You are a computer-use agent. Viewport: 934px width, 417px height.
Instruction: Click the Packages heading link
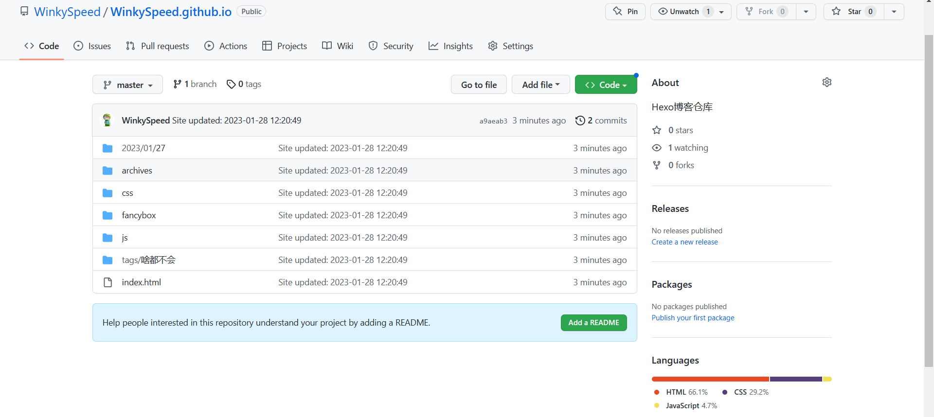tap(672, 284)
